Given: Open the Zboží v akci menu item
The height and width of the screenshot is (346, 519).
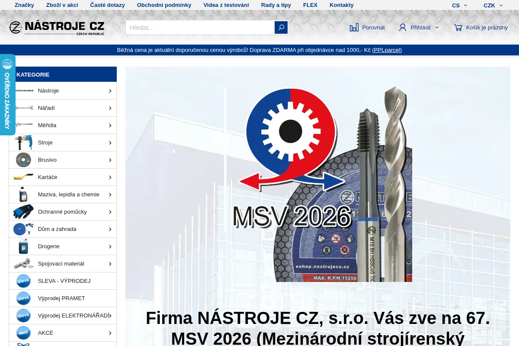Looking at the screenshot, I should point(62,5).
